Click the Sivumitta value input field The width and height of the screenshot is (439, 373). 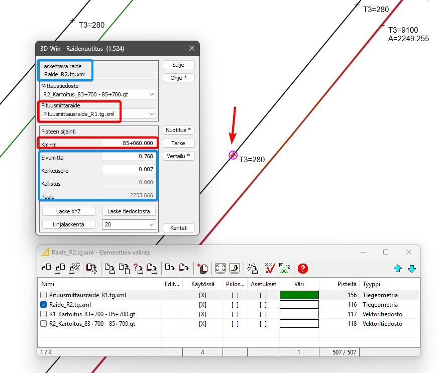(x=129, y=157)
